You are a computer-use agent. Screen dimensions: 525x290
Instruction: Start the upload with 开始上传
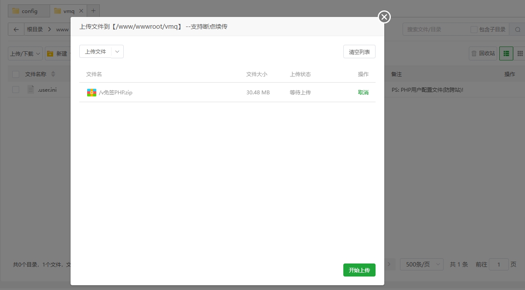359,270
